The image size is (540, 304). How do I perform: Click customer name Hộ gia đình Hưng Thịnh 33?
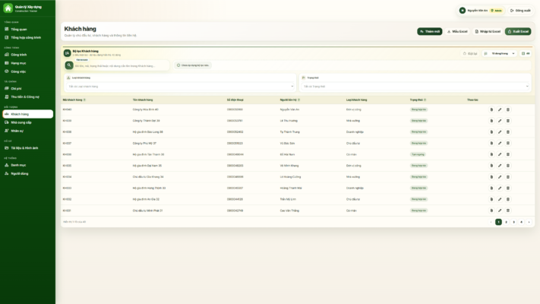coord(149,188)
